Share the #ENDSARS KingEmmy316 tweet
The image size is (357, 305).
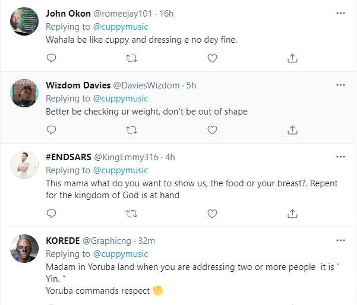pos(292,212)
